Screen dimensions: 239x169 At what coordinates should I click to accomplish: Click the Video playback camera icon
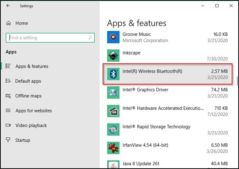(8, 125)
